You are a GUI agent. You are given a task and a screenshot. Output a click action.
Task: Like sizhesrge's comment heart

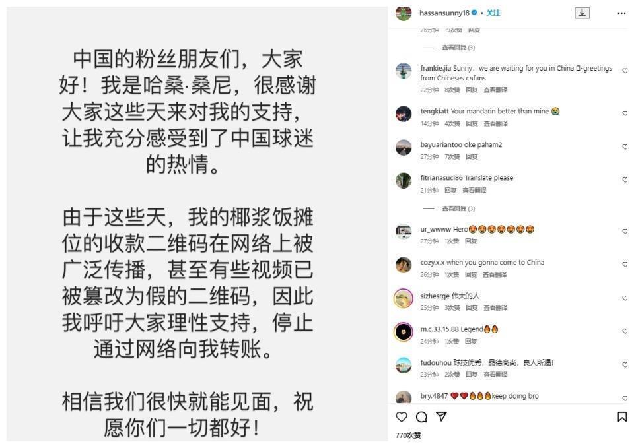(625, 298)
